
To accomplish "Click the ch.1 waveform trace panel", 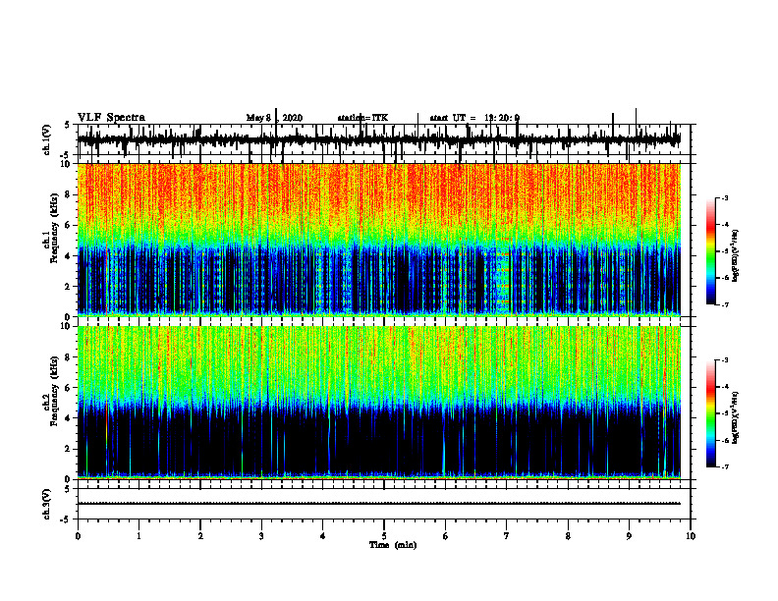I will [383, 139].
